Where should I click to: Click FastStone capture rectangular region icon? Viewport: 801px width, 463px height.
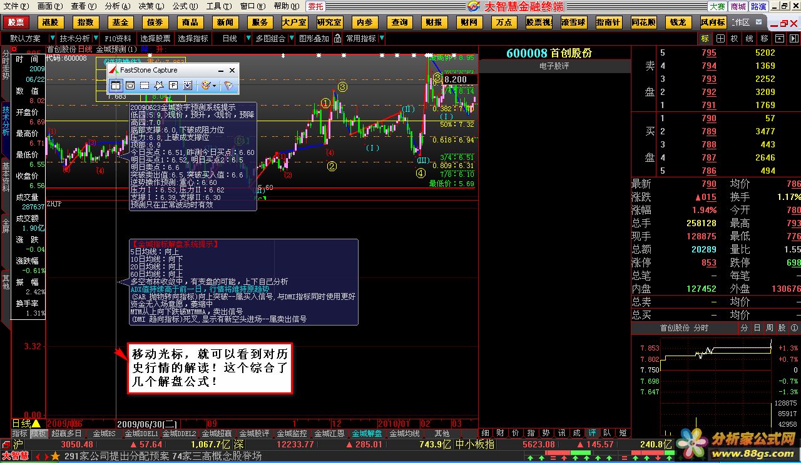tap(145, 85)
